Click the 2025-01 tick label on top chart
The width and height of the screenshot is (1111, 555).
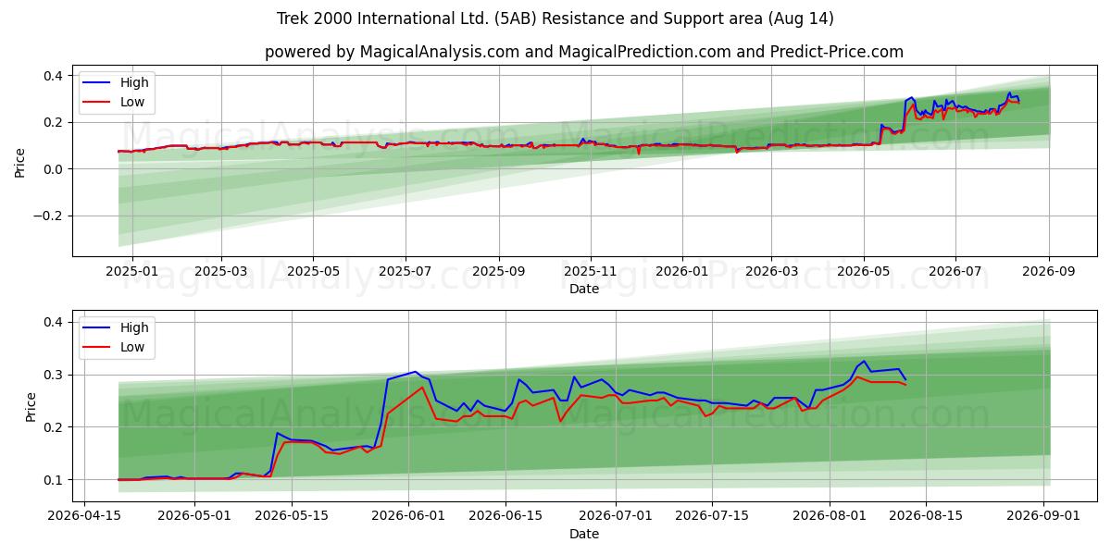click(x=131, y=271)
